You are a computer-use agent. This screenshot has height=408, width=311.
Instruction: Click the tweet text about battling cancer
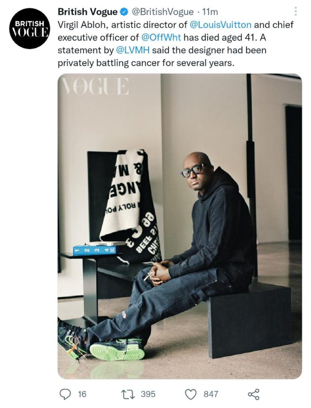tap(176, 44)
